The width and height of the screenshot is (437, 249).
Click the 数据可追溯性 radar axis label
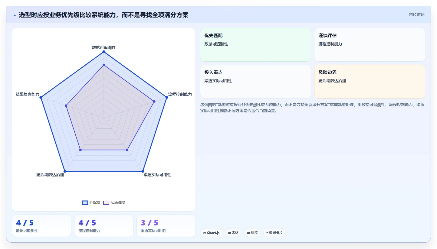click(104, 47)
